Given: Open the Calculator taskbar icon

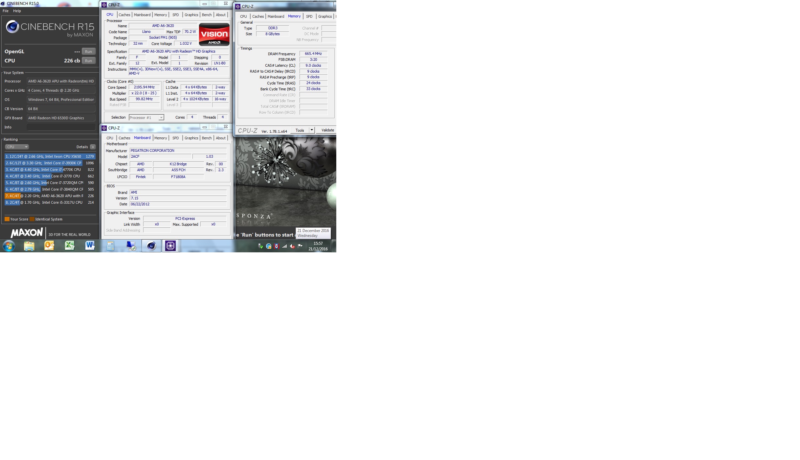Looking at the screenshot, I should (x=111, y=246).
